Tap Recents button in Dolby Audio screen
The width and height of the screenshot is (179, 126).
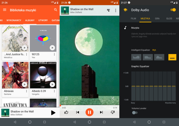164,122
